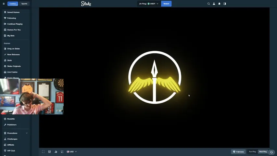The height and width of the screenshot is (156, 277).
Task: Open notifications bell icon
Action: tap(219, 4)
